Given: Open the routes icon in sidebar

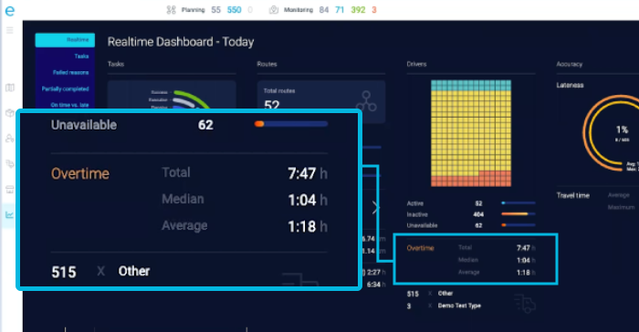Looking at the screenshot, I should click(x=10, y=164).
